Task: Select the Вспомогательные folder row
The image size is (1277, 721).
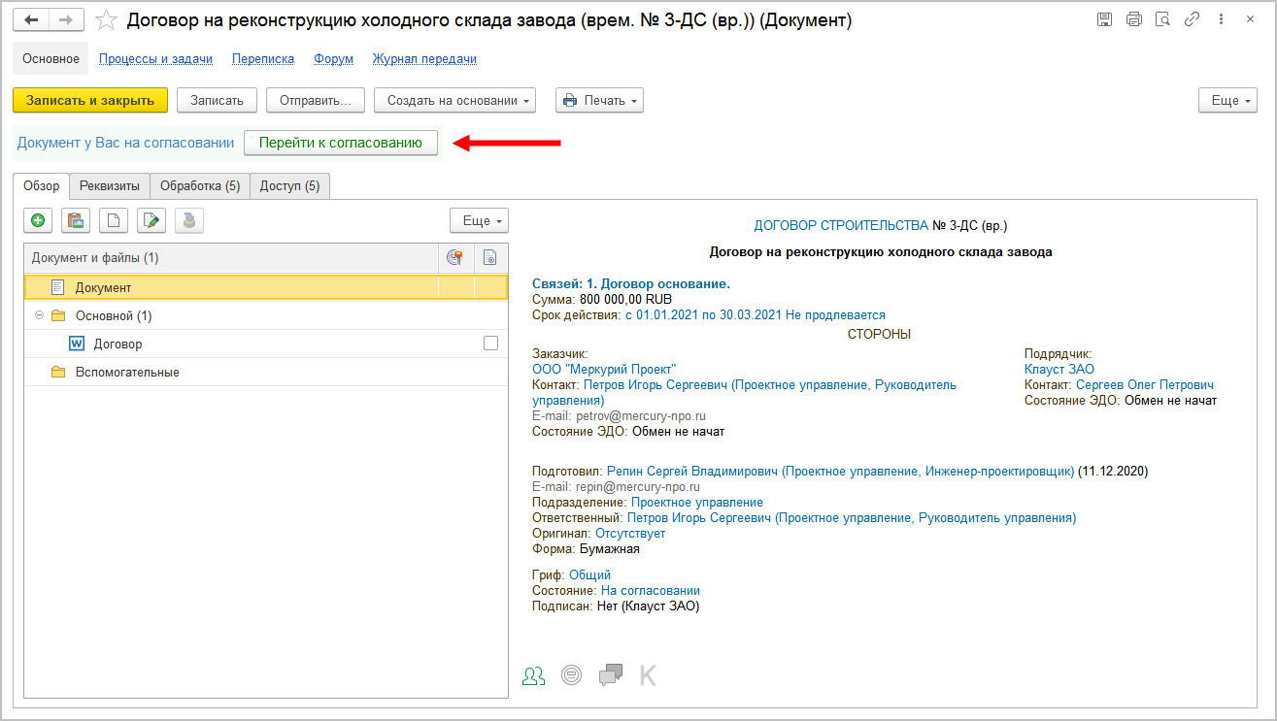Action: point(265,372)
